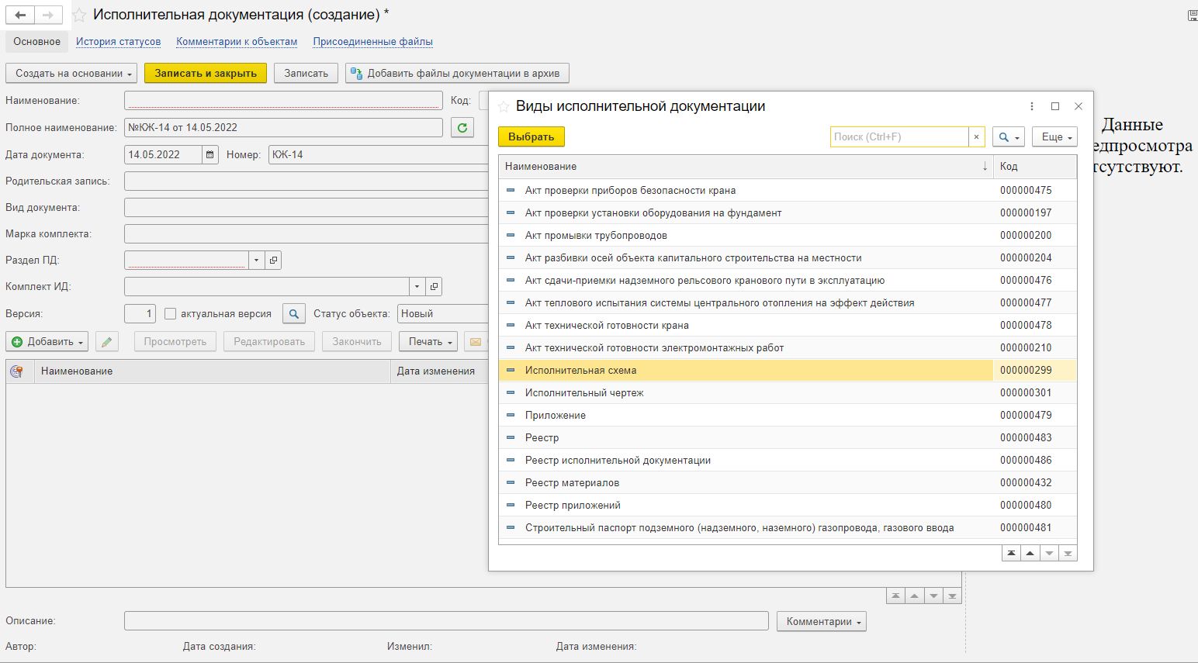
Task: Open the Еще dropdown menu
Action: (1054, 137)
